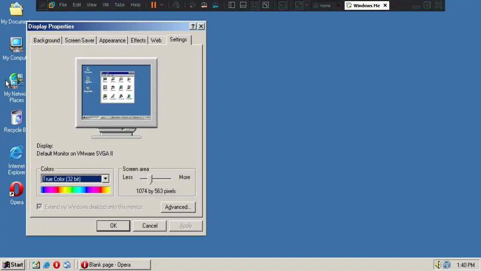The width and height of the screenshot is (481, 271).
Task: Open the Colors dropdown list
Action: (x=106, y=179)
